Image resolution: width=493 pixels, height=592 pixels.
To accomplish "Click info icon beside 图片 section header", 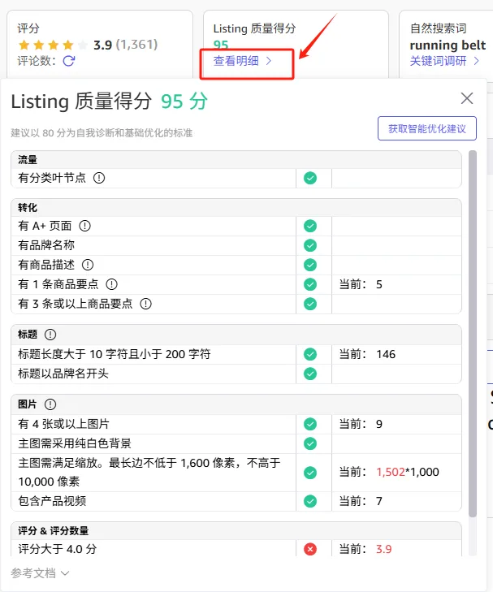I will point(50,404).
